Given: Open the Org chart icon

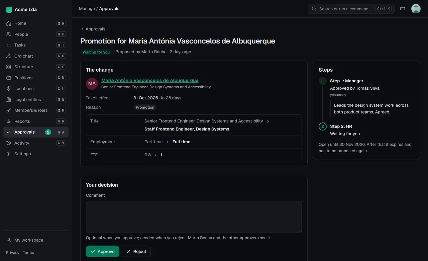Looking at the screenshot, I should (x=9, y=56).
